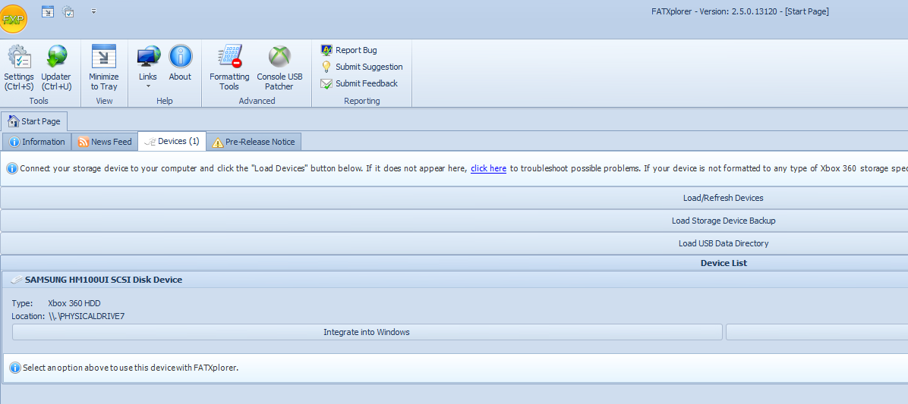
Task: Switch to the News Feed tab
Action: pyautogui.click(x=105, y=142)
